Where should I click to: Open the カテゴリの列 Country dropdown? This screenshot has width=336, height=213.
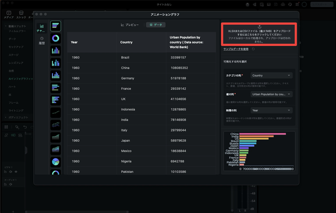(x=272, y=75)
